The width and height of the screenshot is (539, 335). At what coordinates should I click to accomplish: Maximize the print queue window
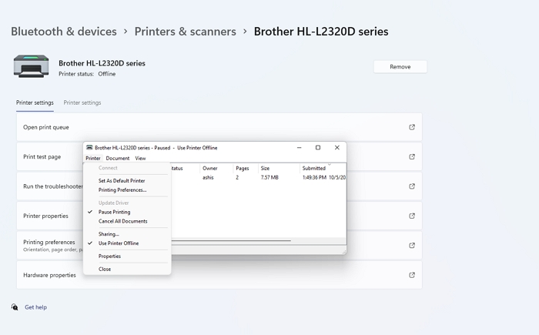tap(318, 148)
